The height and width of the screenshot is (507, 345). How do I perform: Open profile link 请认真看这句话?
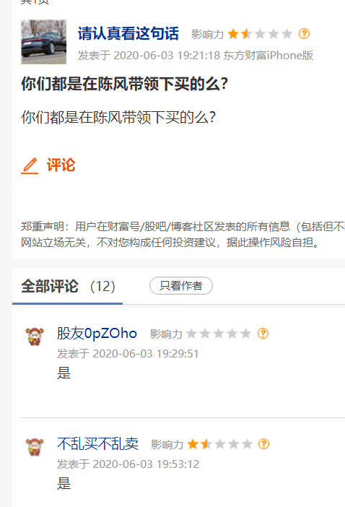(128, 34)
